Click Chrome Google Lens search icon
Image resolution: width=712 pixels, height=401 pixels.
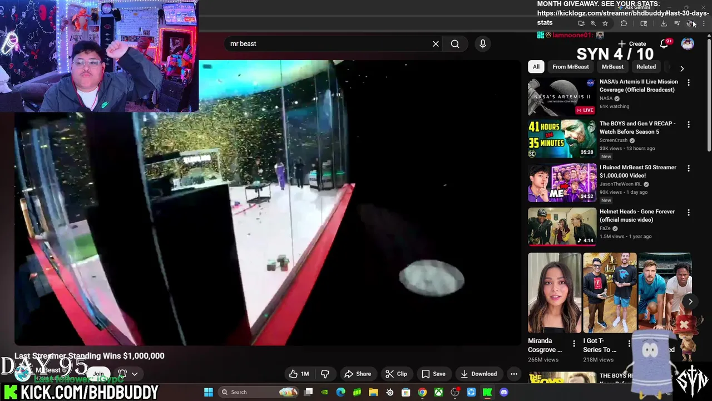[x=644, y=23]
